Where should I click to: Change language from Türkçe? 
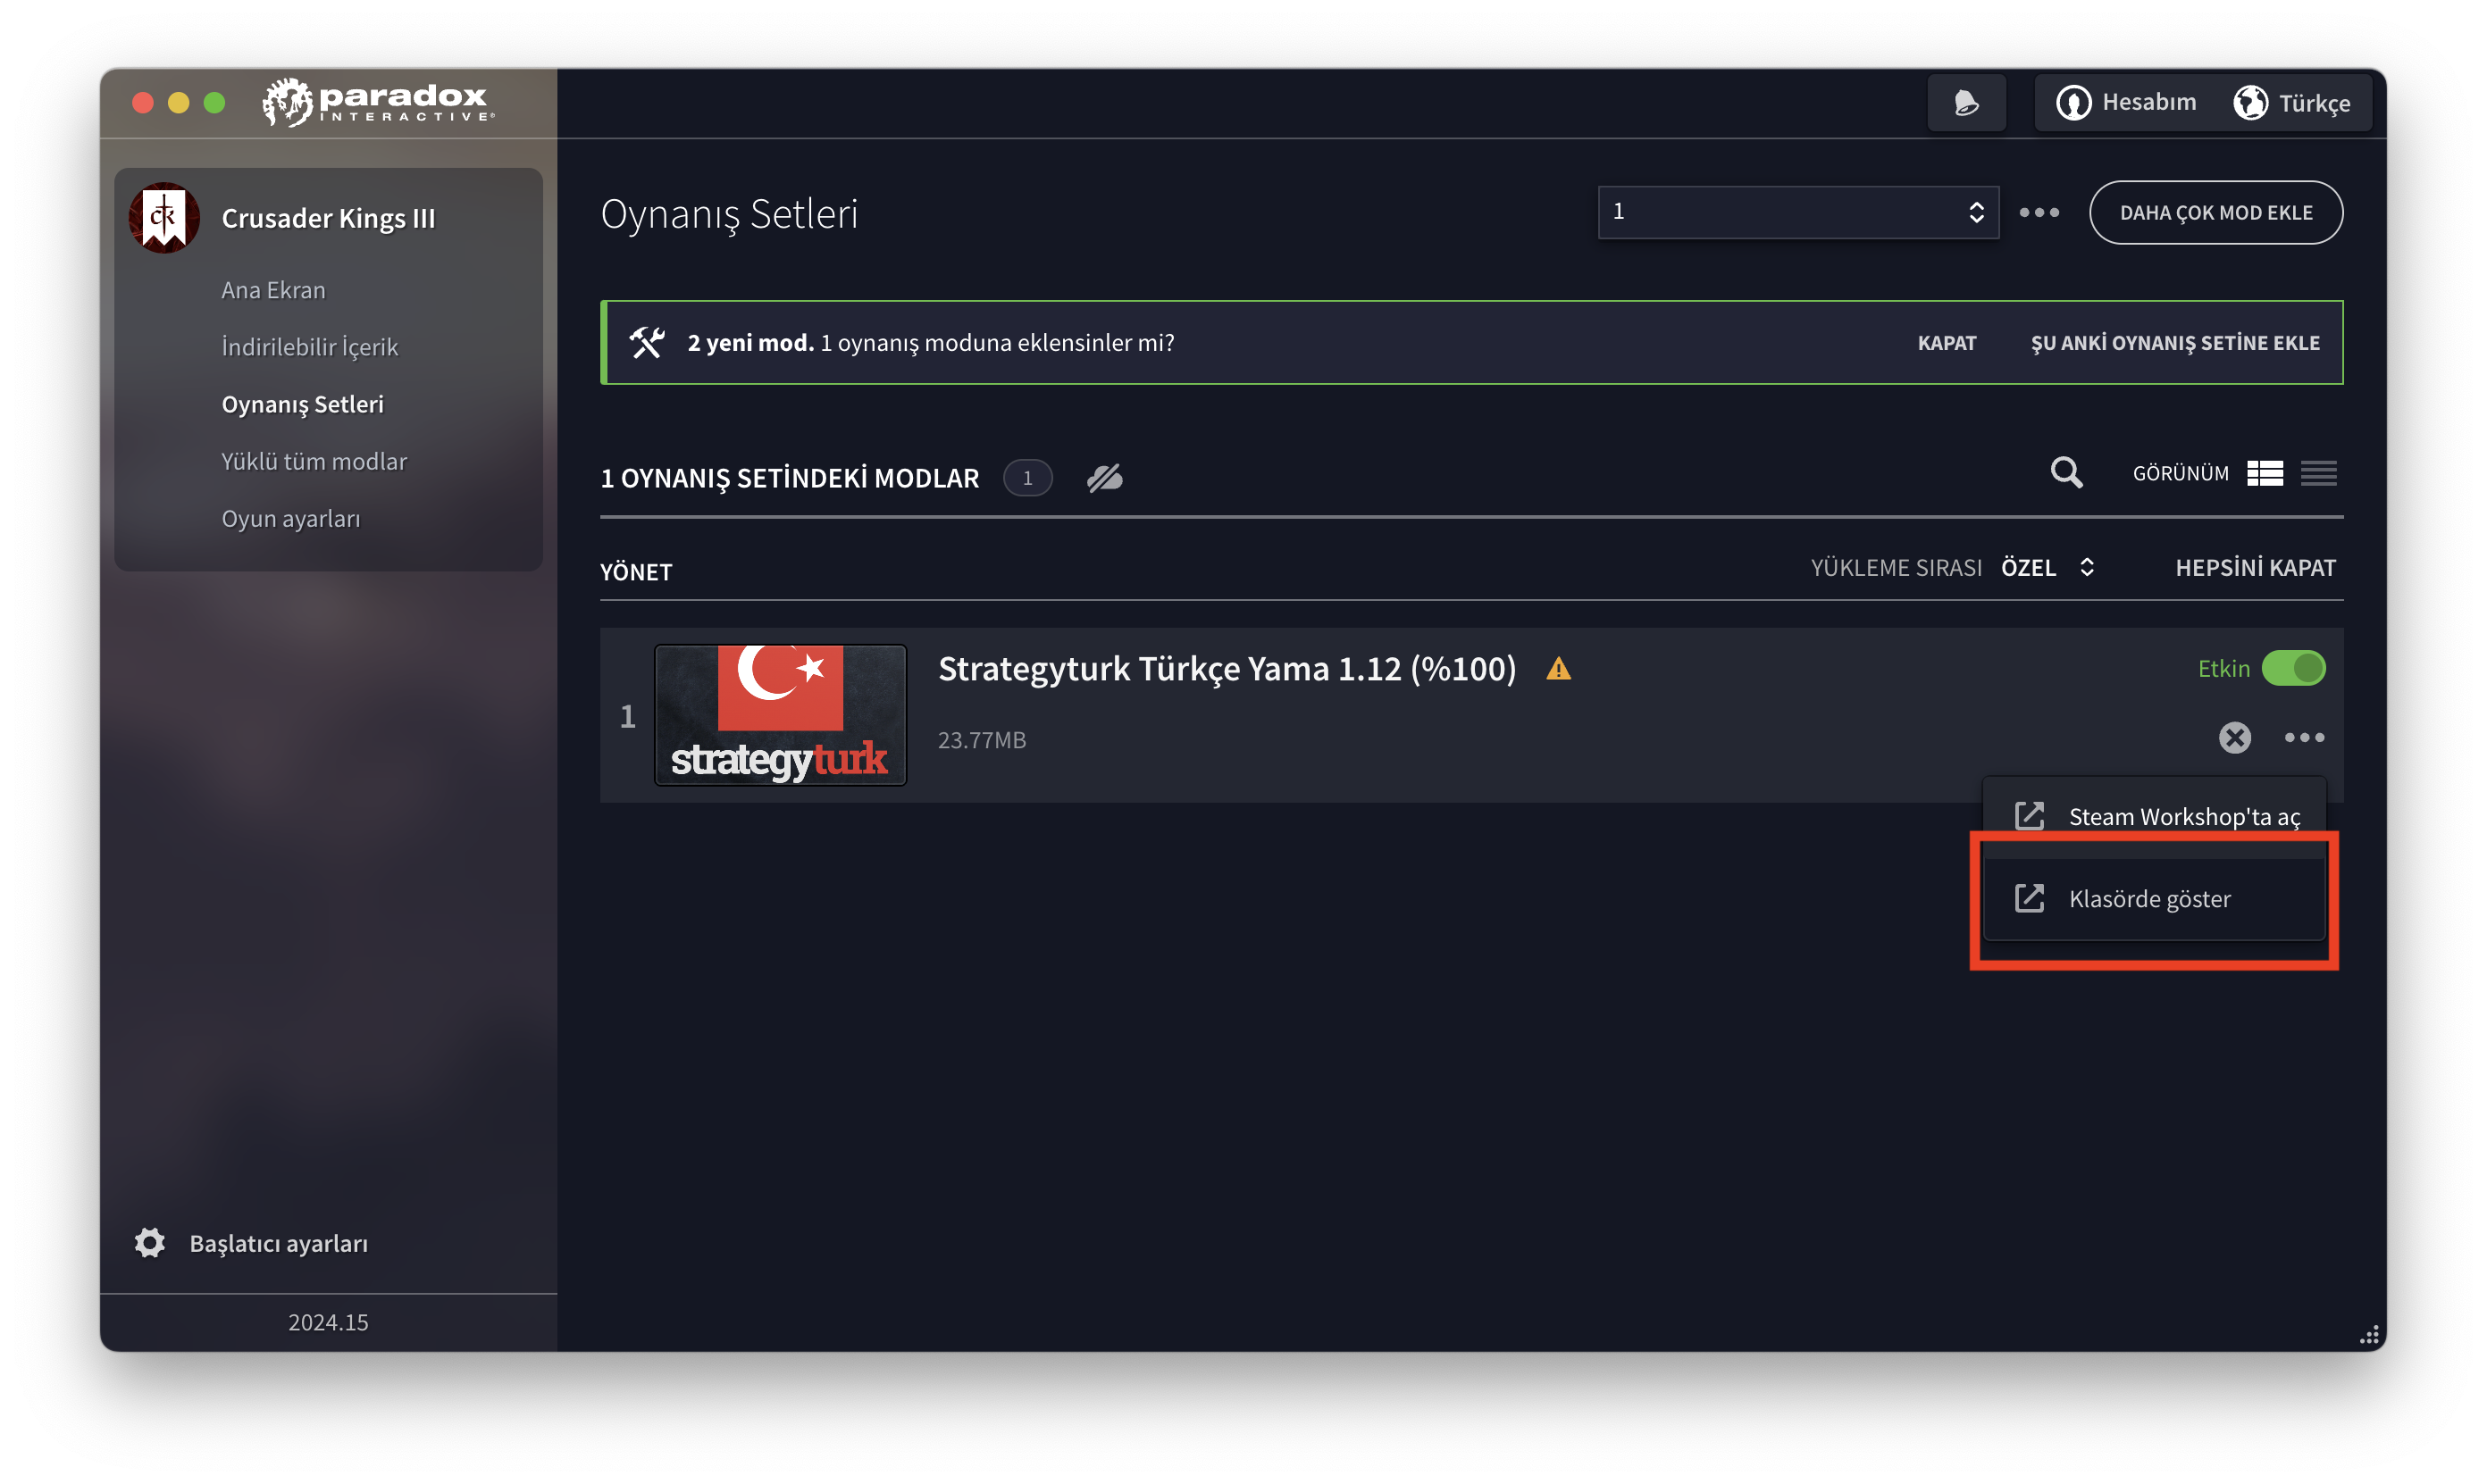[x=2292, y=102]
